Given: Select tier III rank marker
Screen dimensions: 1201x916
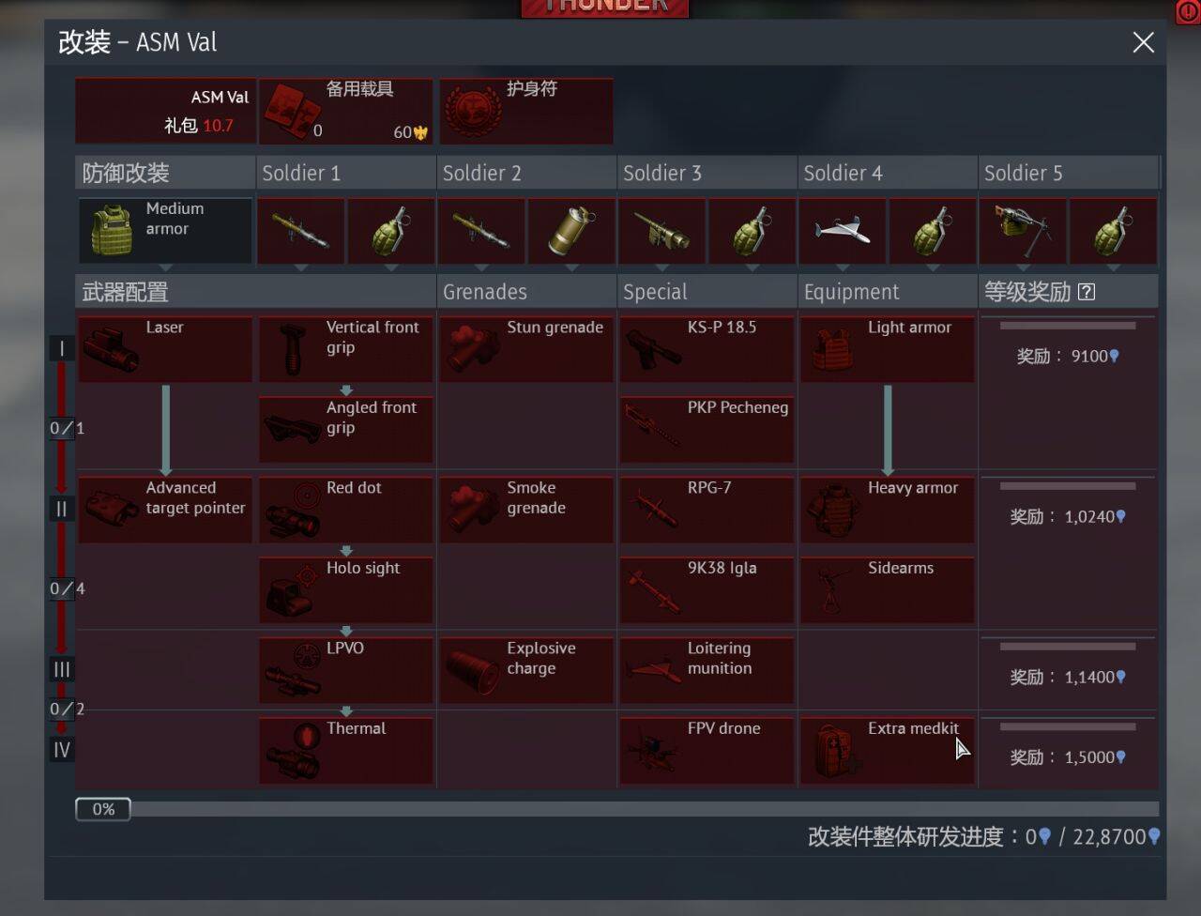Looking at the screenshot, I should (x=62, y=669).
